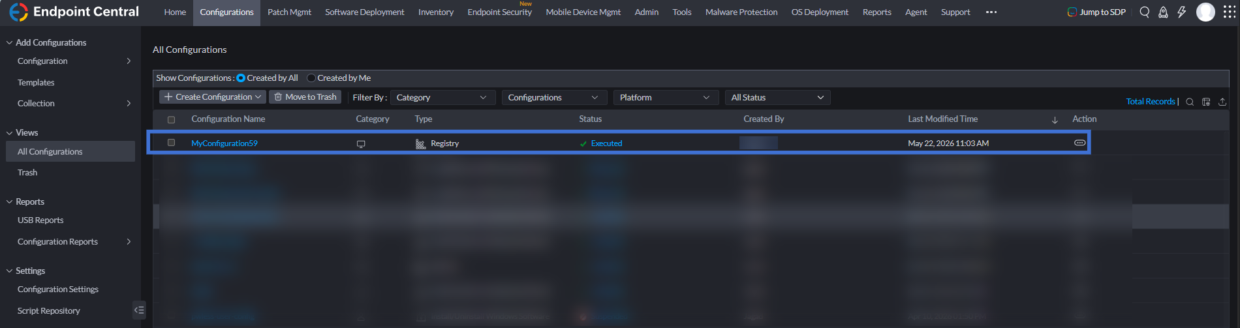
Task: Sort by Configuration Name column header
Action: pyautogui.click(x=228, y=119)
